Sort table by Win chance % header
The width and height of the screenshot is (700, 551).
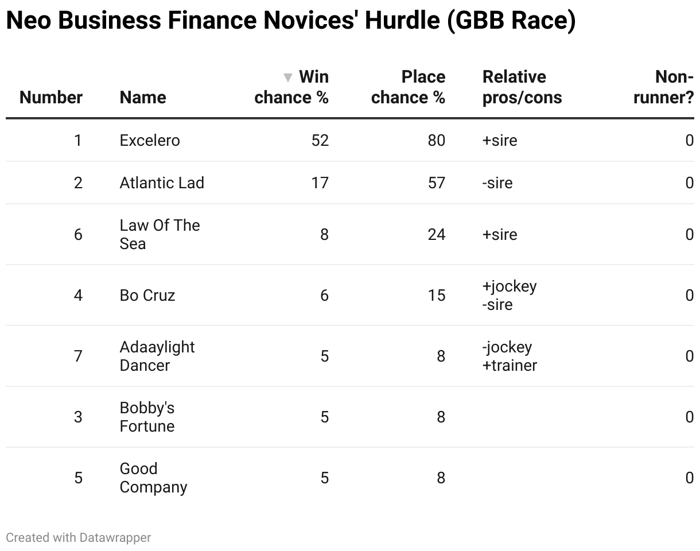(x=291, y=87)
